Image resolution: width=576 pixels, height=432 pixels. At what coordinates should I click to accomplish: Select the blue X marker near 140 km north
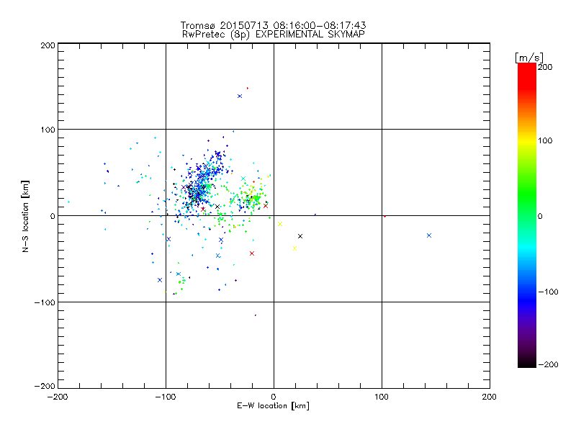pos(240,96)
